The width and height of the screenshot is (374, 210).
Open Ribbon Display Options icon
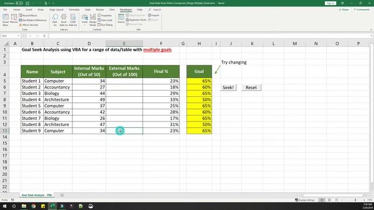click(342, 3)
